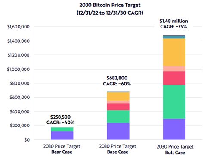This screenshot has width=204, height=158.
Task: Click the $258,500 CAGR ~40% label
Action: pyautogui.click(x=60, y=120)
